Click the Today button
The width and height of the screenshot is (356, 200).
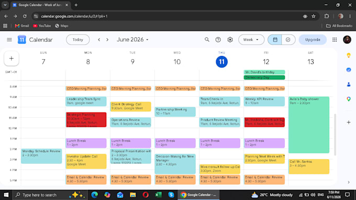point(77,40)
